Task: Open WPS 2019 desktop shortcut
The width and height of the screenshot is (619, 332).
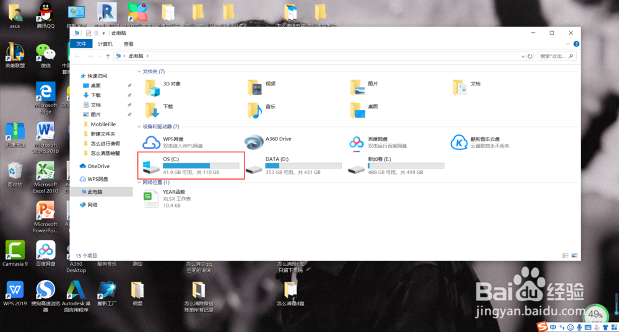Action: coord(14,293)
